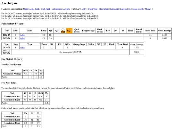Click the Coefficient History heading

click(12, 59)
